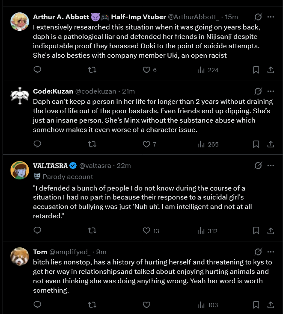Open Grok icon on Arthur's tweet
This screenshot has height=314, width=283.
click(258, 17)
